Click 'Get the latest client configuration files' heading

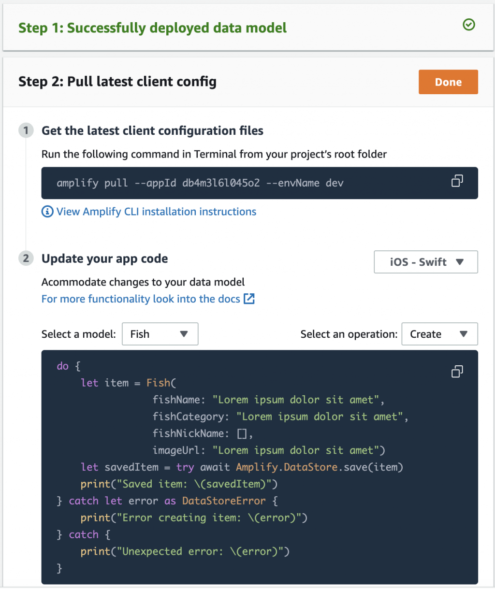152,130
